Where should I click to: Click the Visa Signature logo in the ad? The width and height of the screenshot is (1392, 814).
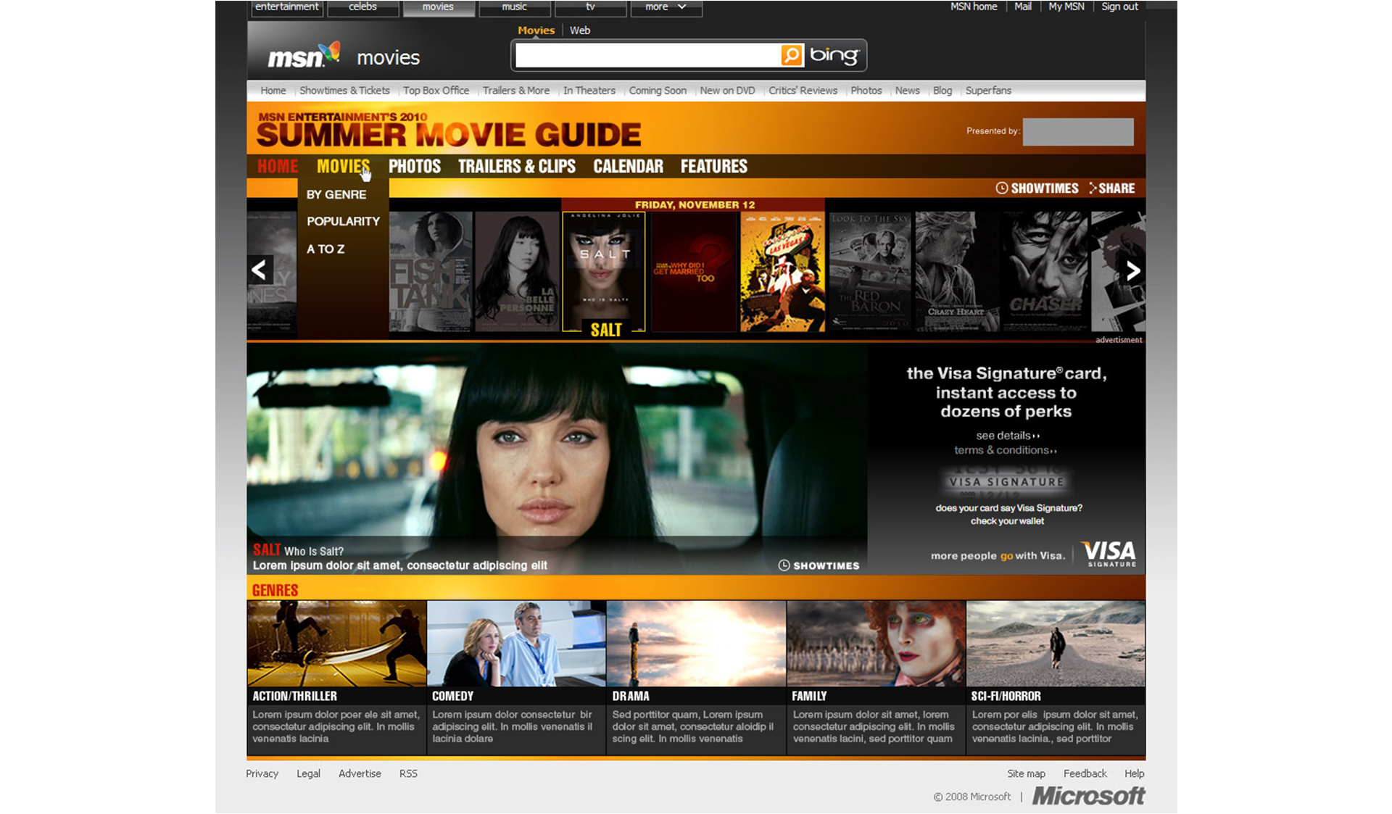tap(1109, 554)
